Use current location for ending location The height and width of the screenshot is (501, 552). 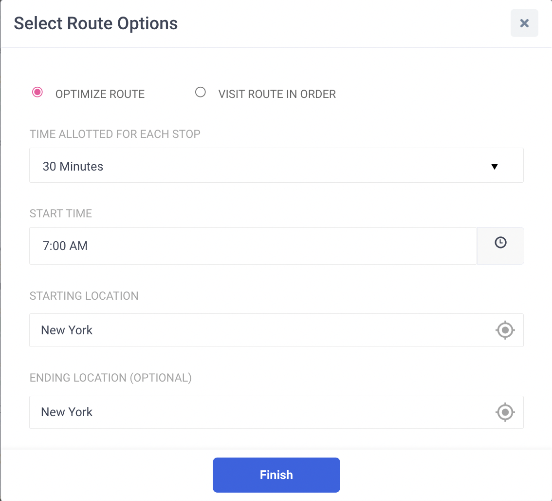click(505, 412)
